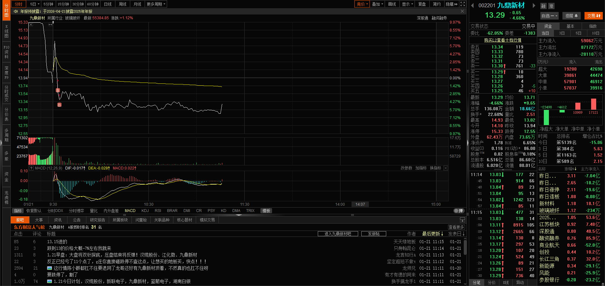Set a price alert with 提醒 bell
The height and width of the screenshot is (286, 605).
coord(571,16)
